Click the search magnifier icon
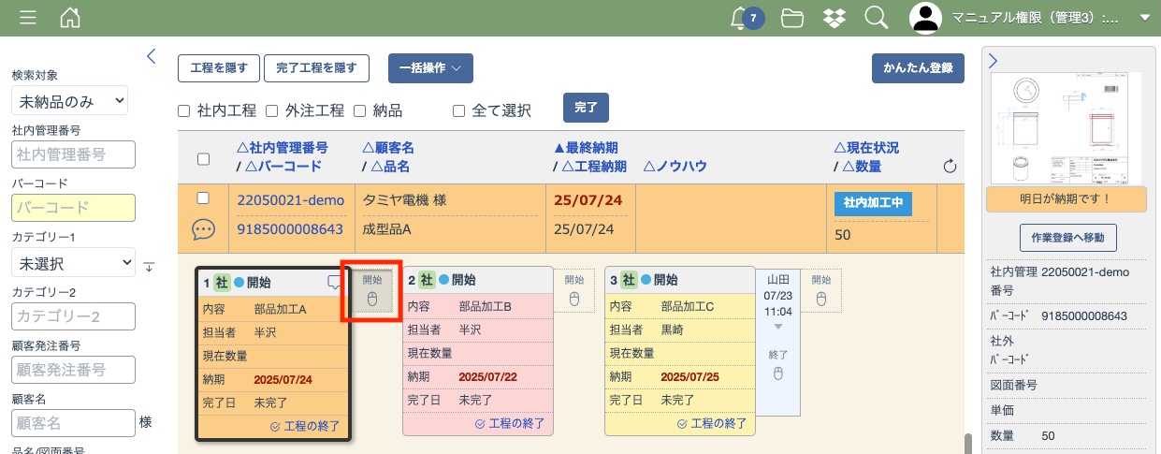 pos(876,18)
